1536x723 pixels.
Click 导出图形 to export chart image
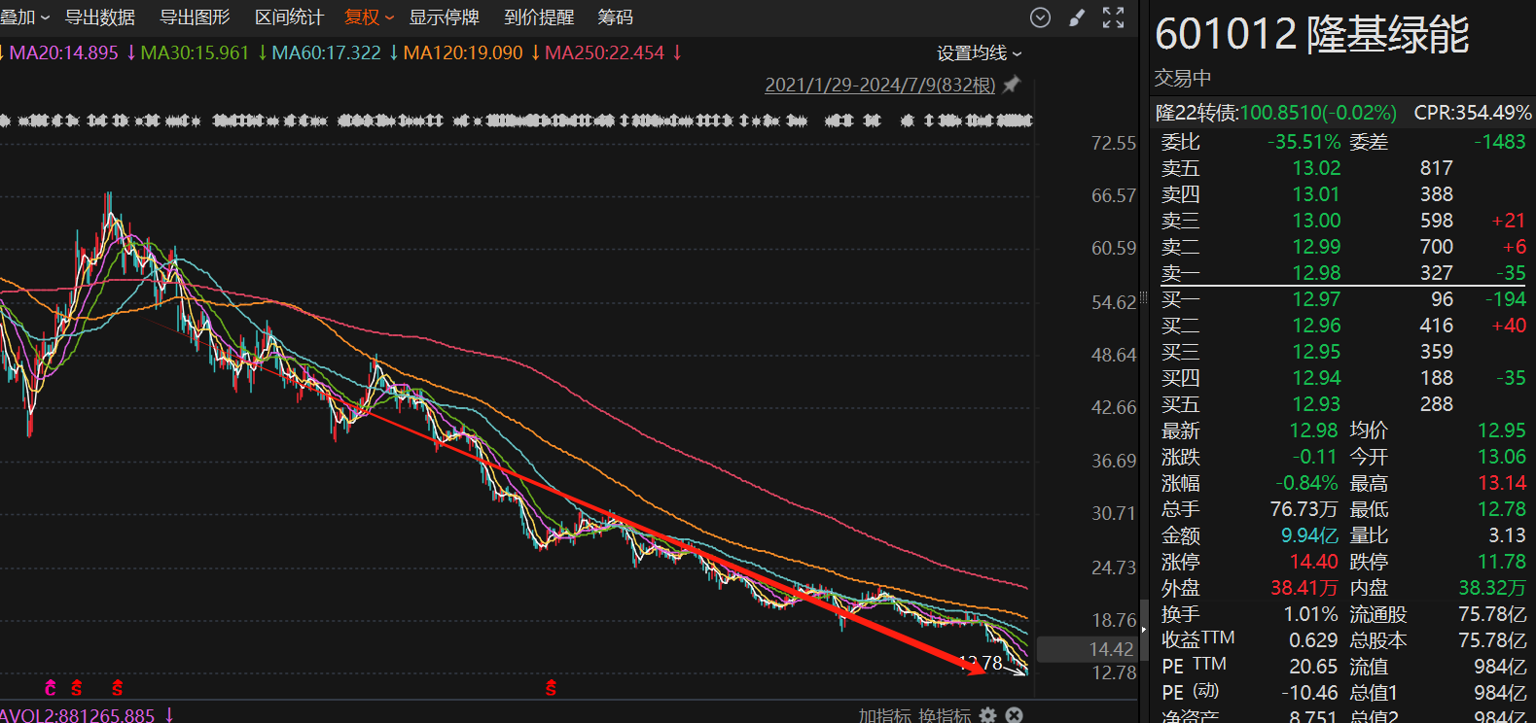coord(195,17)
